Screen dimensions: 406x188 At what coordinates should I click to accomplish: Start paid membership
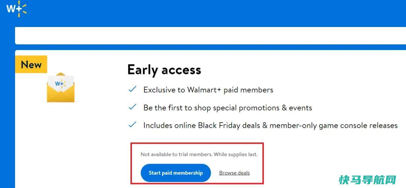coord(176,173)
